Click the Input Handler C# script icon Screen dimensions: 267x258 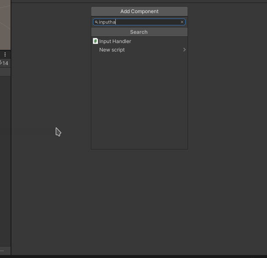tap(95, 41)
